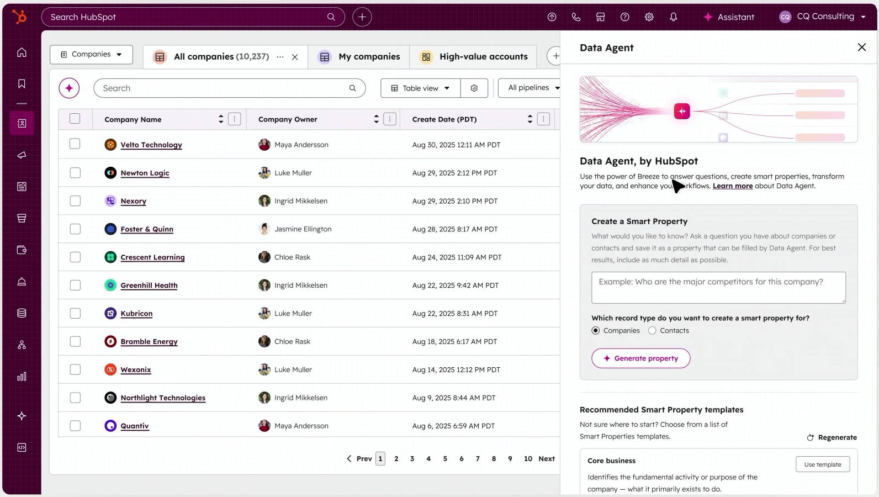Click Next page link
Viewport: 879px width, 497px height.
click(547, 459)
